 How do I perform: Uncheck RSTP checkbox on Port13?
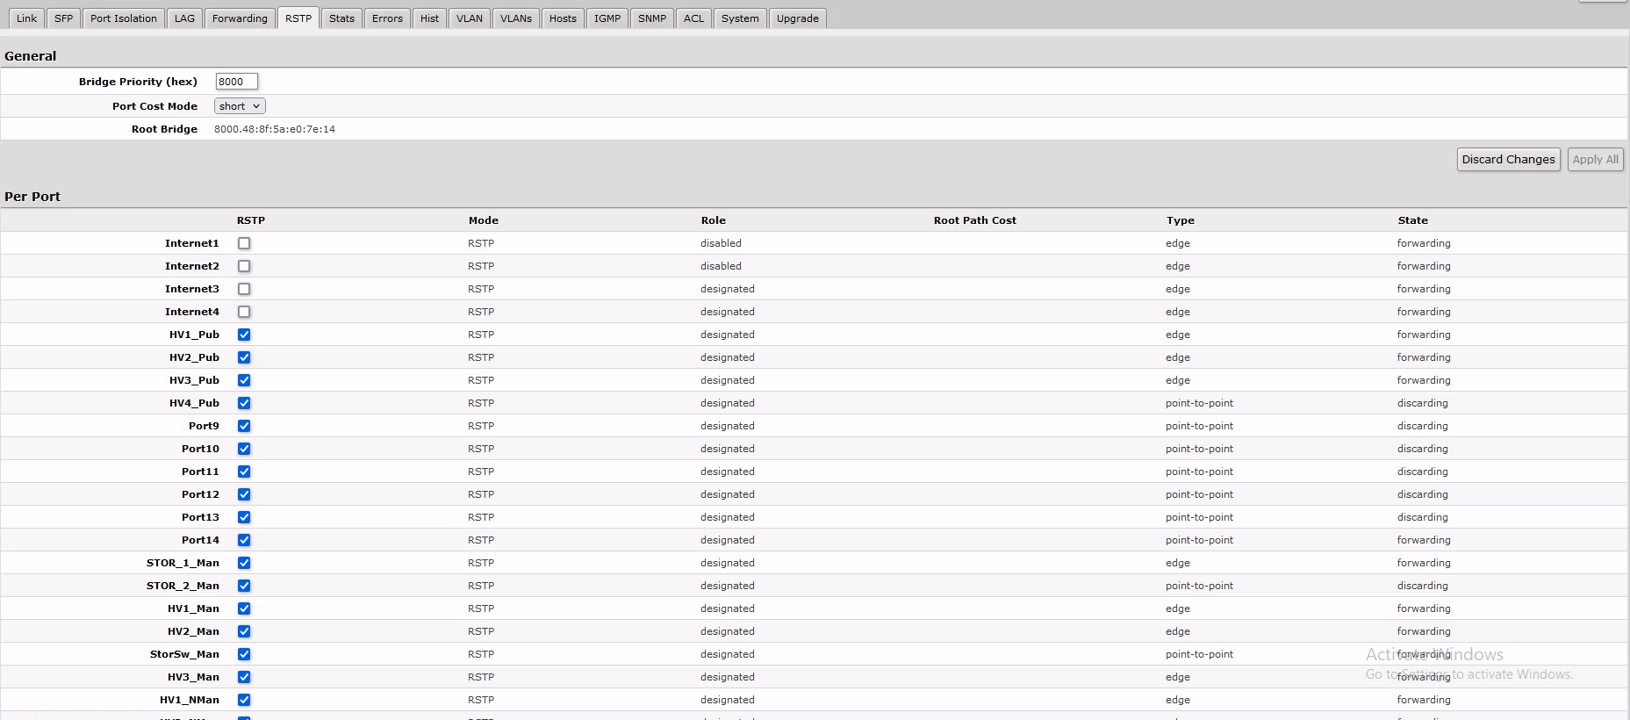[x=244, y=517]
